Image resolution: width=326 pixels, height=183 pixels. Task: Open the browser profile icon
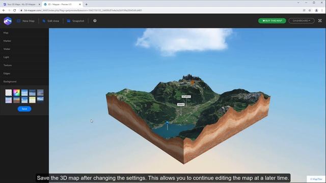pos(316,10)
